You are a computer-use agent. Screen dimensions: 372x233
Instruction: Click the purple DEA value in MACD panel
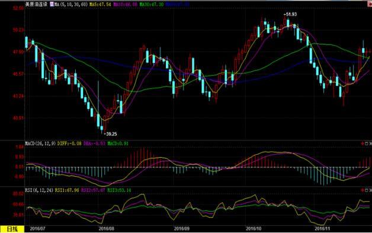click(x=94, y=143)
